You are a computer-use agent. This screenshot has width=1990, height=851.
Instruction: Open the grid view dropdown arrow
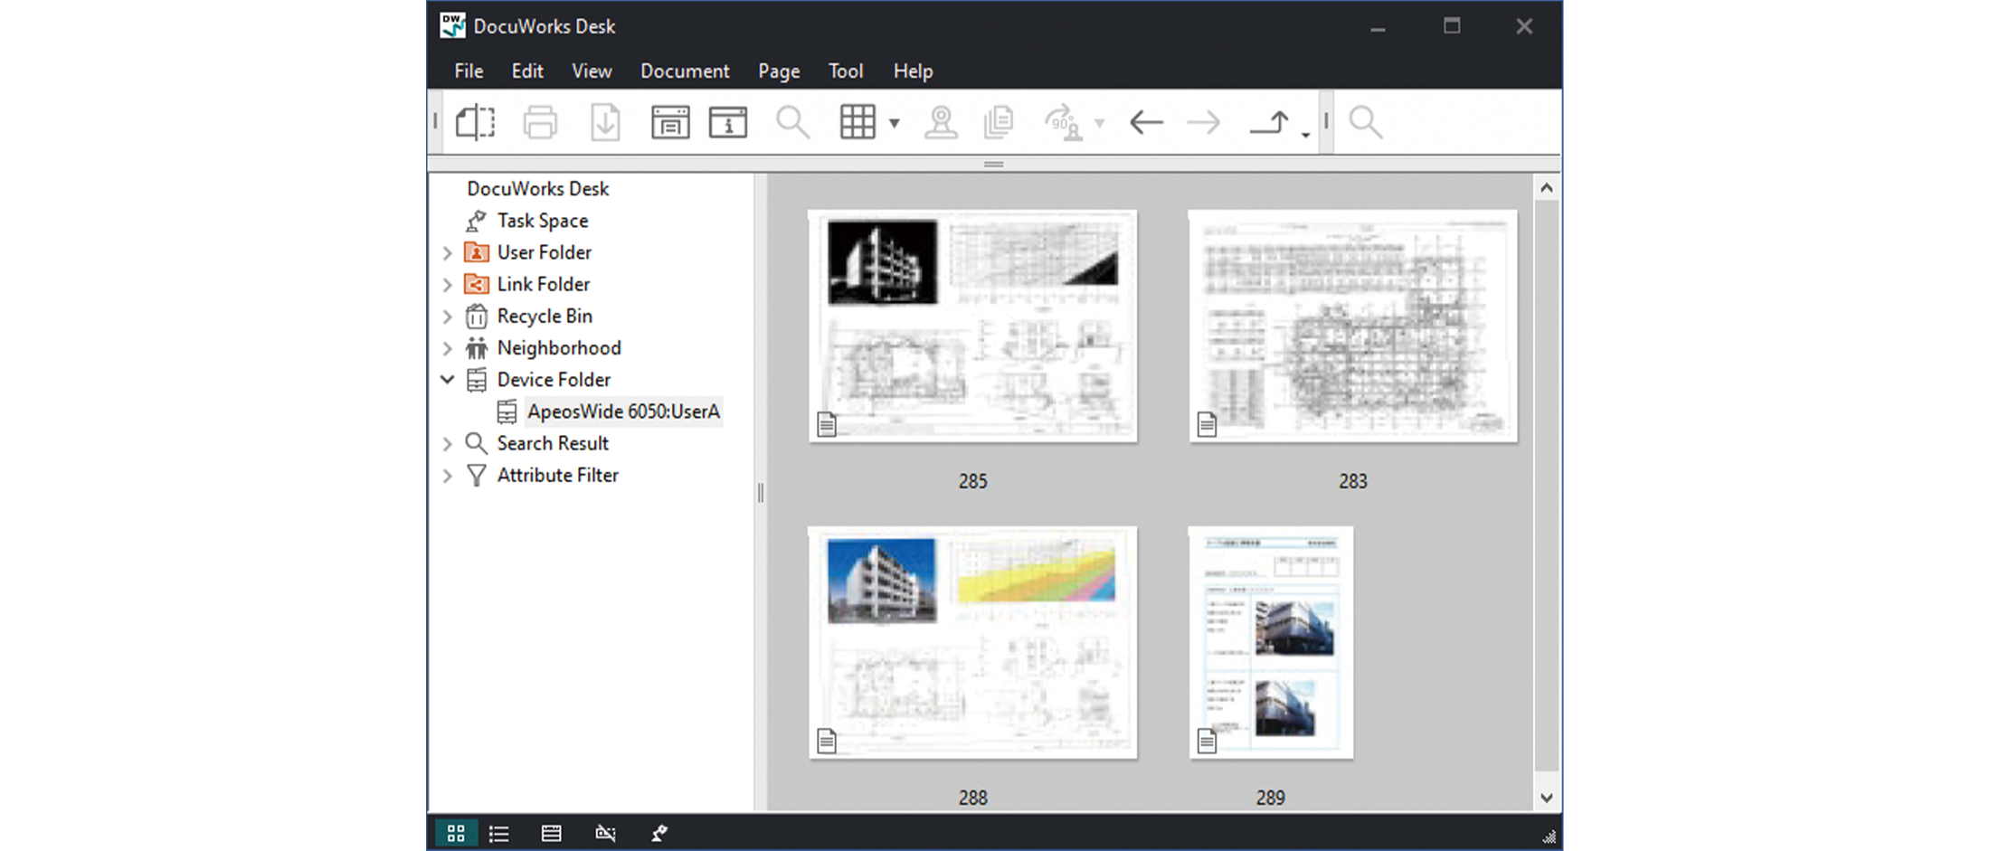tap(895, 125)
